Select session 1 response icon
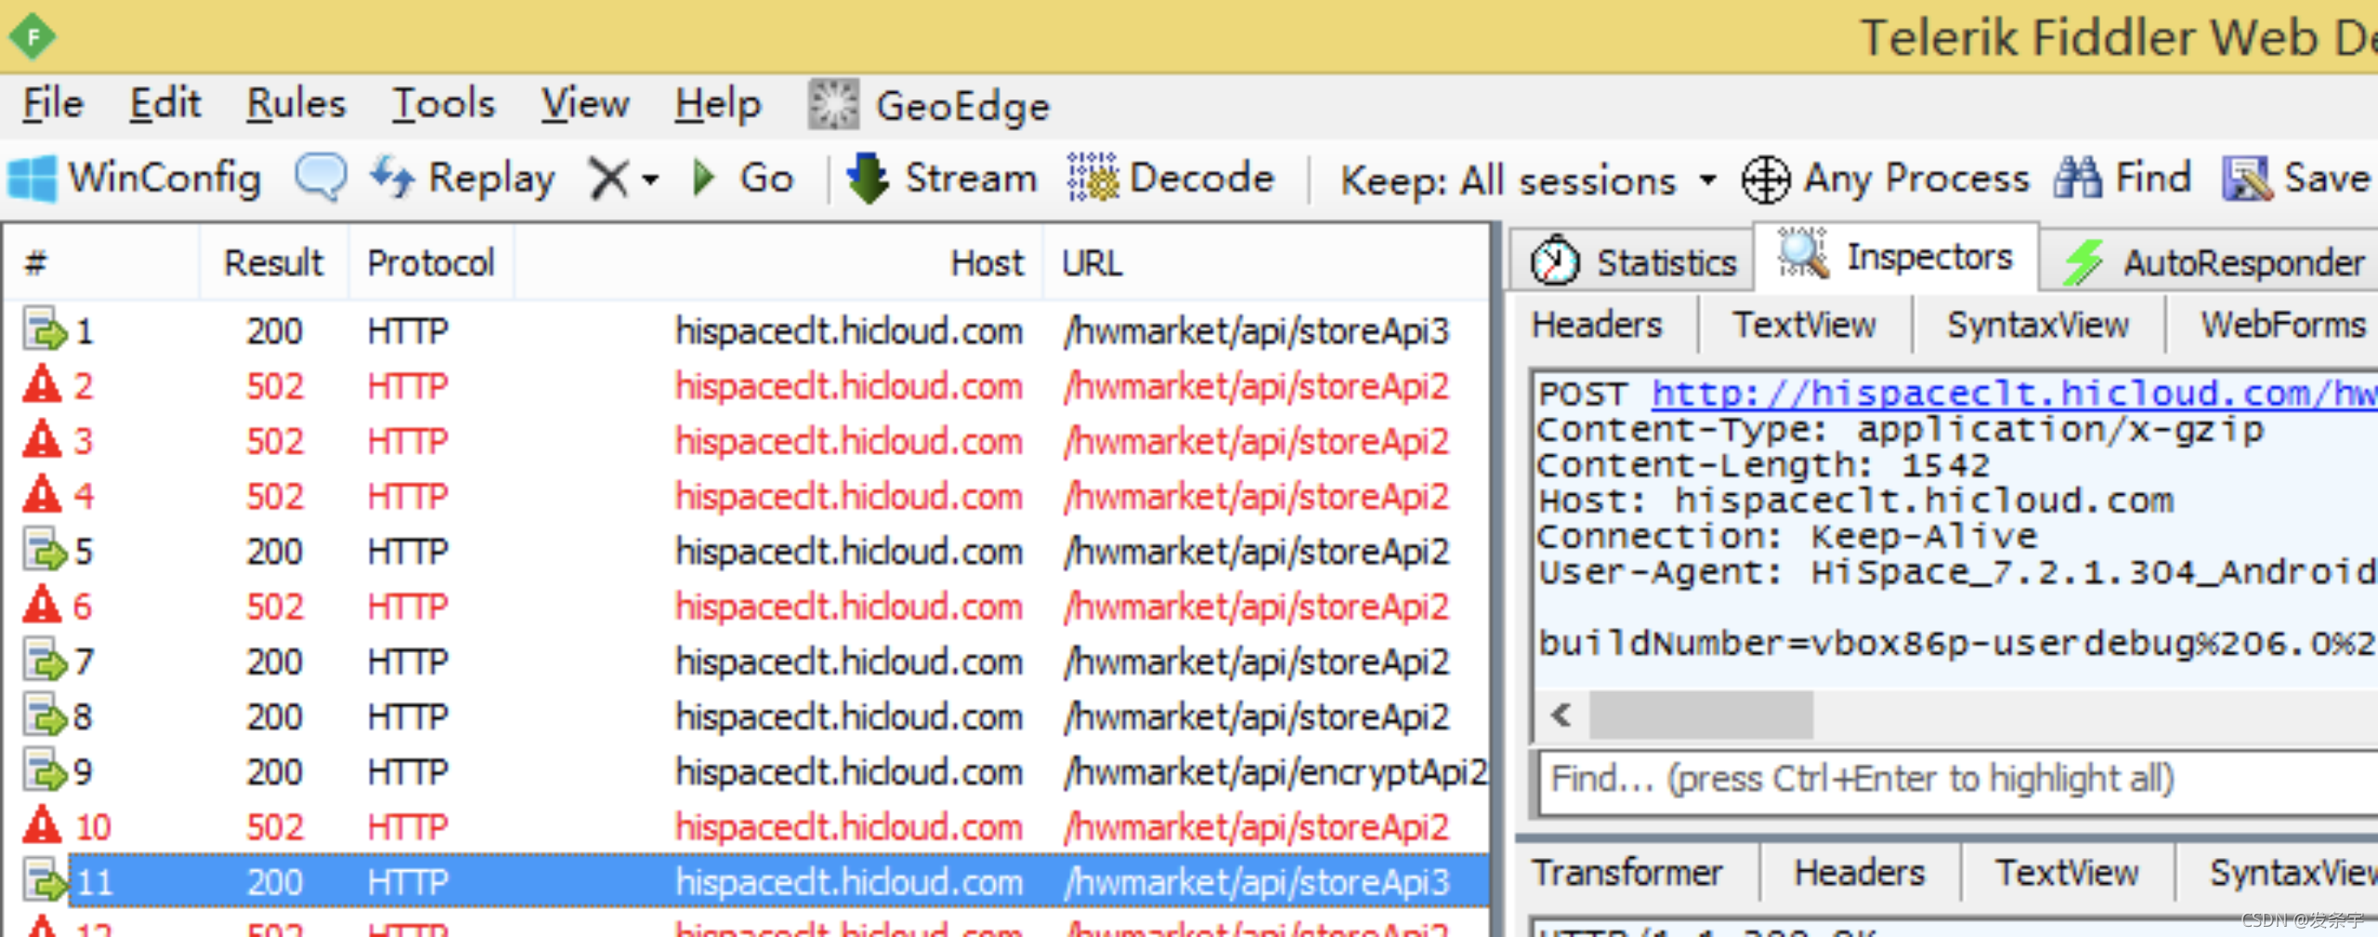 (45, 330)
